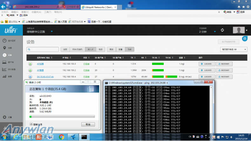Click the cmd window vertical scrollbar
This screenshot has height=141, width=251.
point(211,109)
